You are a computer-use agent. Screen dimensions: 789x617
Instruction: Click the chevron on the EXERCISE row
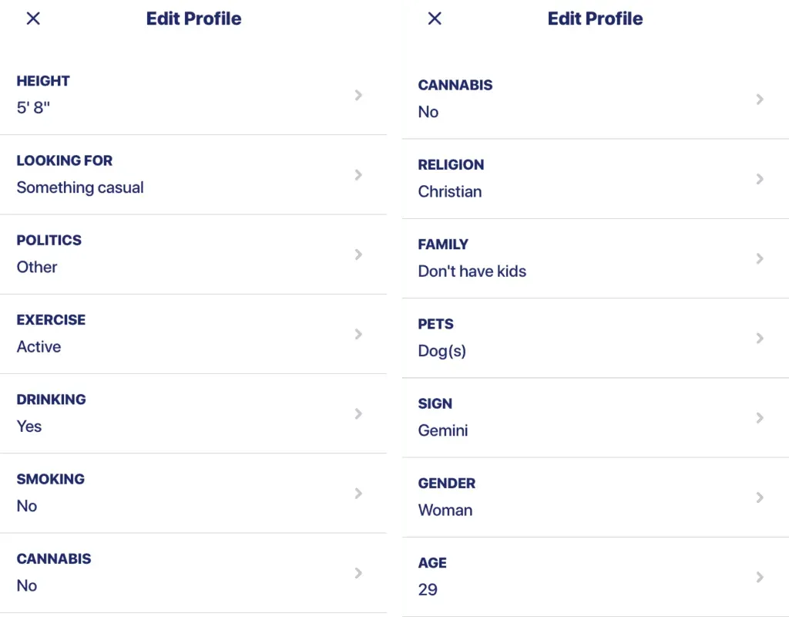tap(358, 334)
